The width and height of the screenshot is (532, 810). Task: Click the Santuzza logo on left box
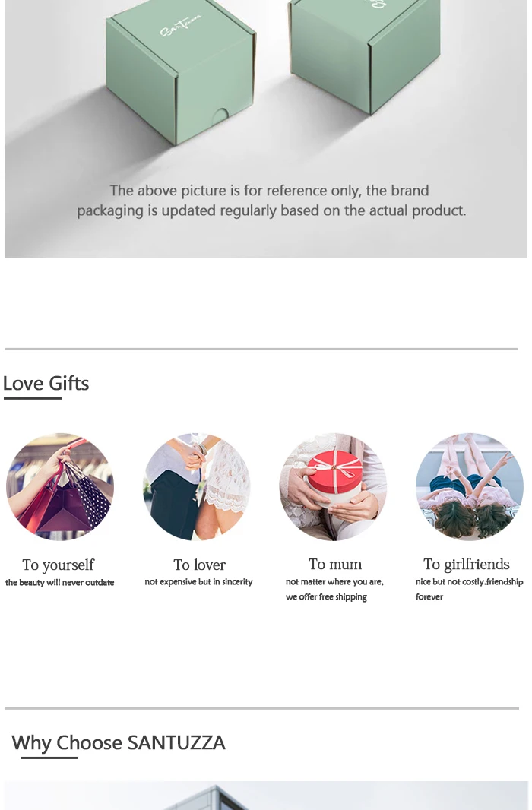point(180,26)
